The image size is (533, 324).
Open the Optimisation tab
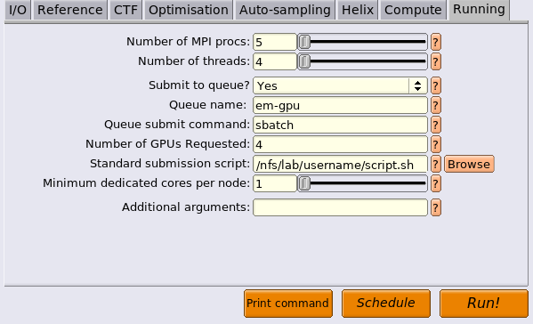coord(189,10)
